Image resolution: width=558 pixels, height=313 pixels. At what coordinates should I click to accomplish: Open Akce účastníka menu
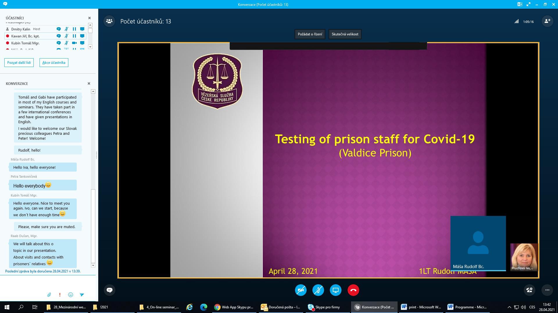tap(54, 63)
